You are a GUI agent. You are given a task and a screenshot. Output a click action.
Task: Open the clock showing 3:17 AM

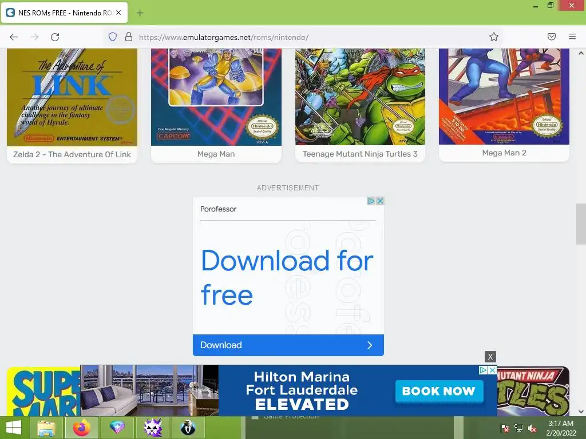(561, 428)
